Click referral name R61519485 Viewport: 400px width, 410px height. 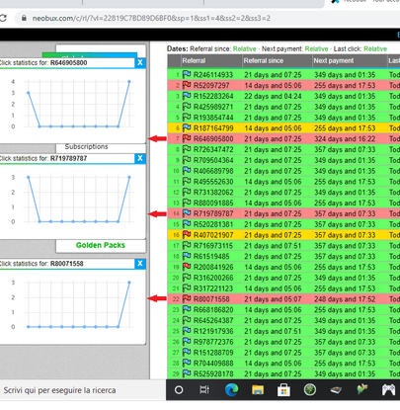click(211, 256)
